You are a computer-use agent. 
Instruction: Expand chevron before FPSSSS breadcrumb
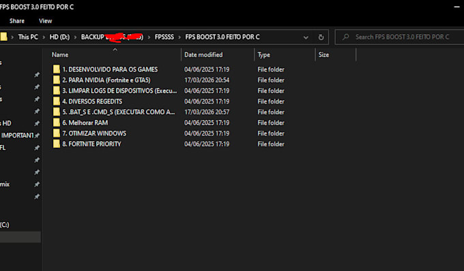pos(149,37)
